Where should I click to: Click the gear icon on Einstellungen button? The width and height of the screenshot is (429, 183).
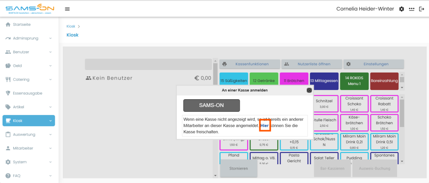pos(348,64)
